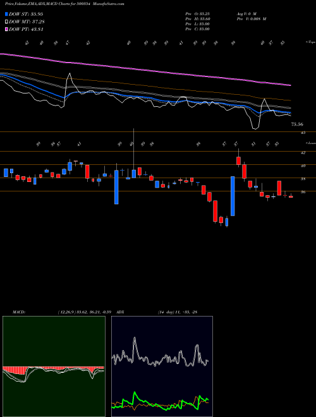The width and height of the screenshot is (316, 417).
Task: Click the Pre O: 35.25 value
Action: [x=198, y=13]
